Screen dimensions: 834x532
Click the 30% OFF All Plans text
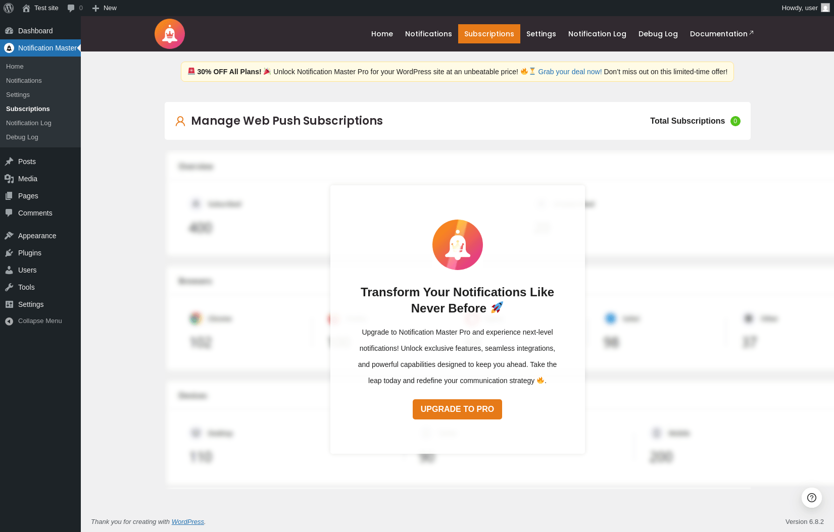(229, 72)
